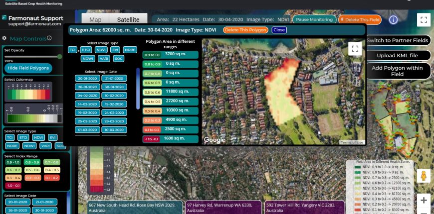This screenshot has height=214, width=434.
Task: Pick sidebar date 21-01-2020
Action: (44, 202)
